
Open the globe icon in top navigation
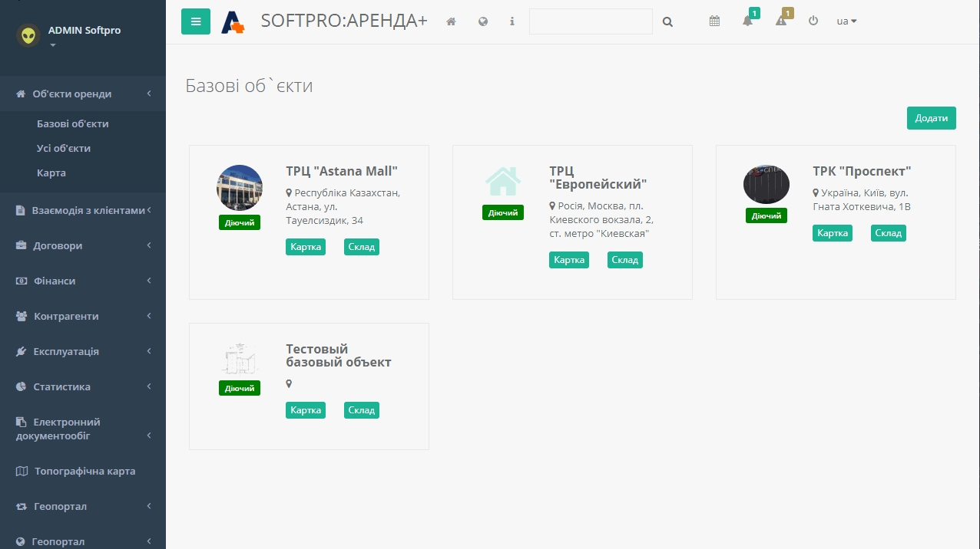[483, 21]
